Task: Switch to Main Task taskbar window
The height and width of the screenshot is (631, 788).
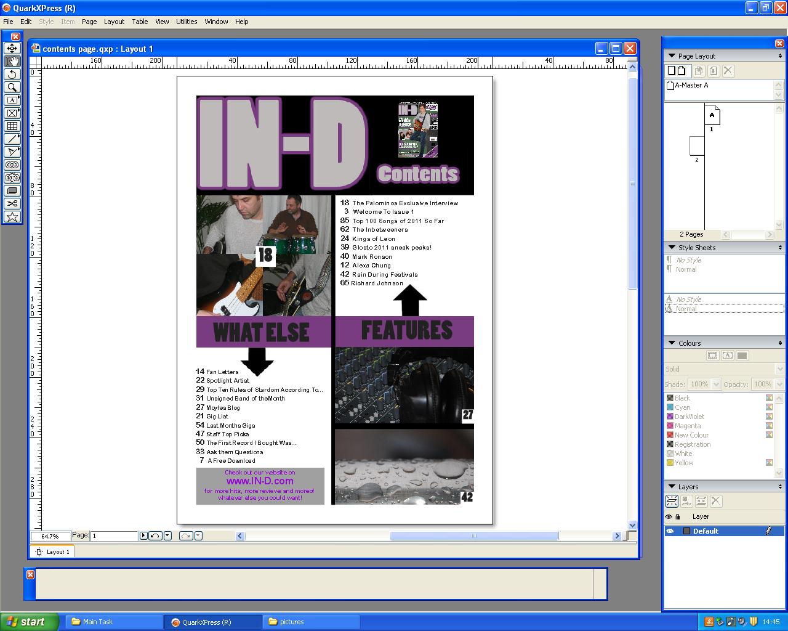Action: point(114,622)
